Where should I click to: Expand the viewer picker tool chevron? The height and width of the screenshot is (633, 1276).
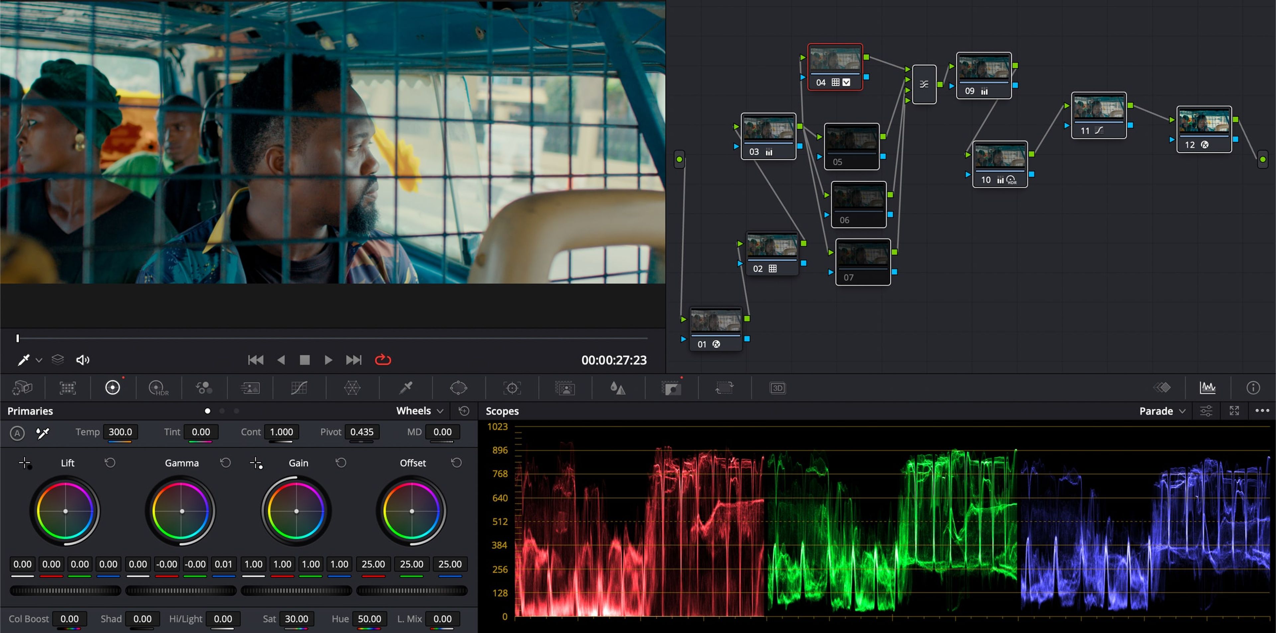click(39, 360)
